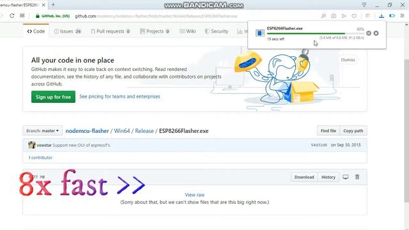Click the github.com address bar
This screenshot has height=230, width=409.
(156, 16)
